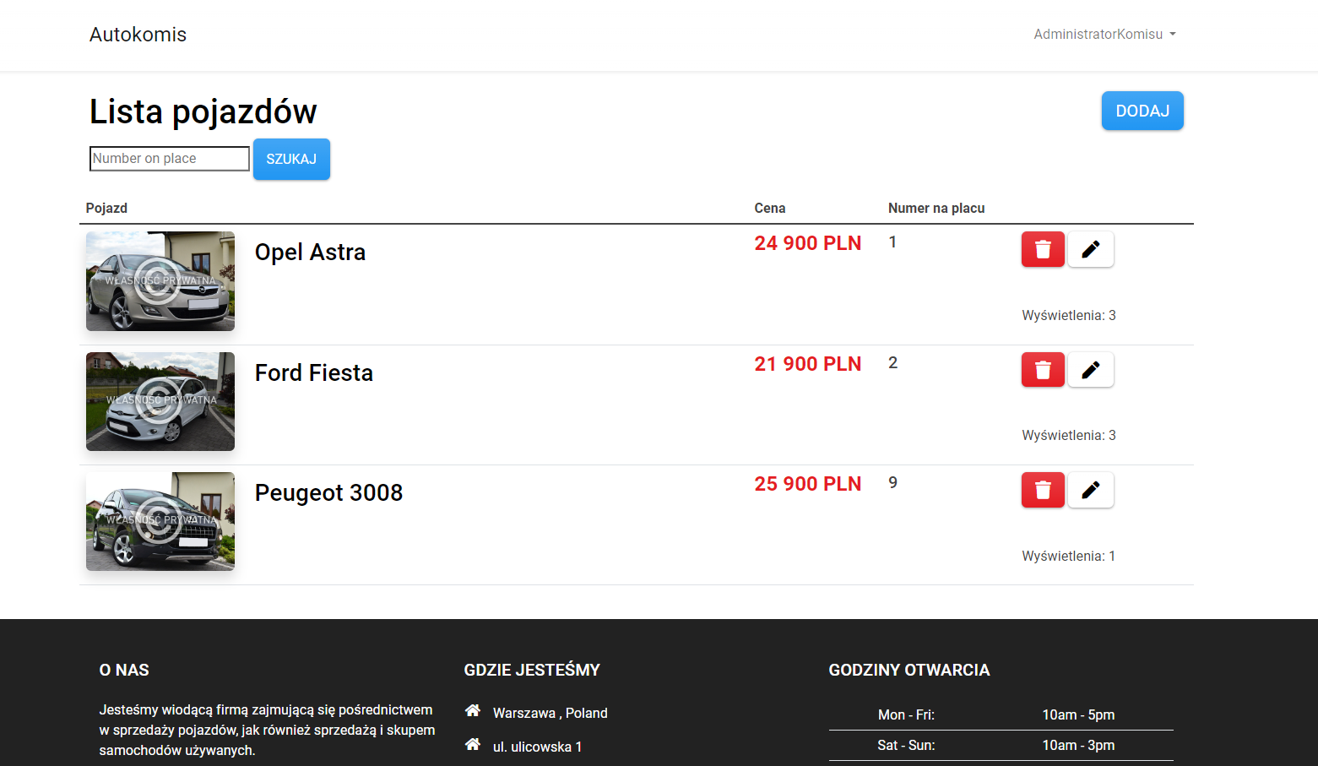Open the Ford Fiesta title
Viewport: 1318px width, 766px height.
314,373
